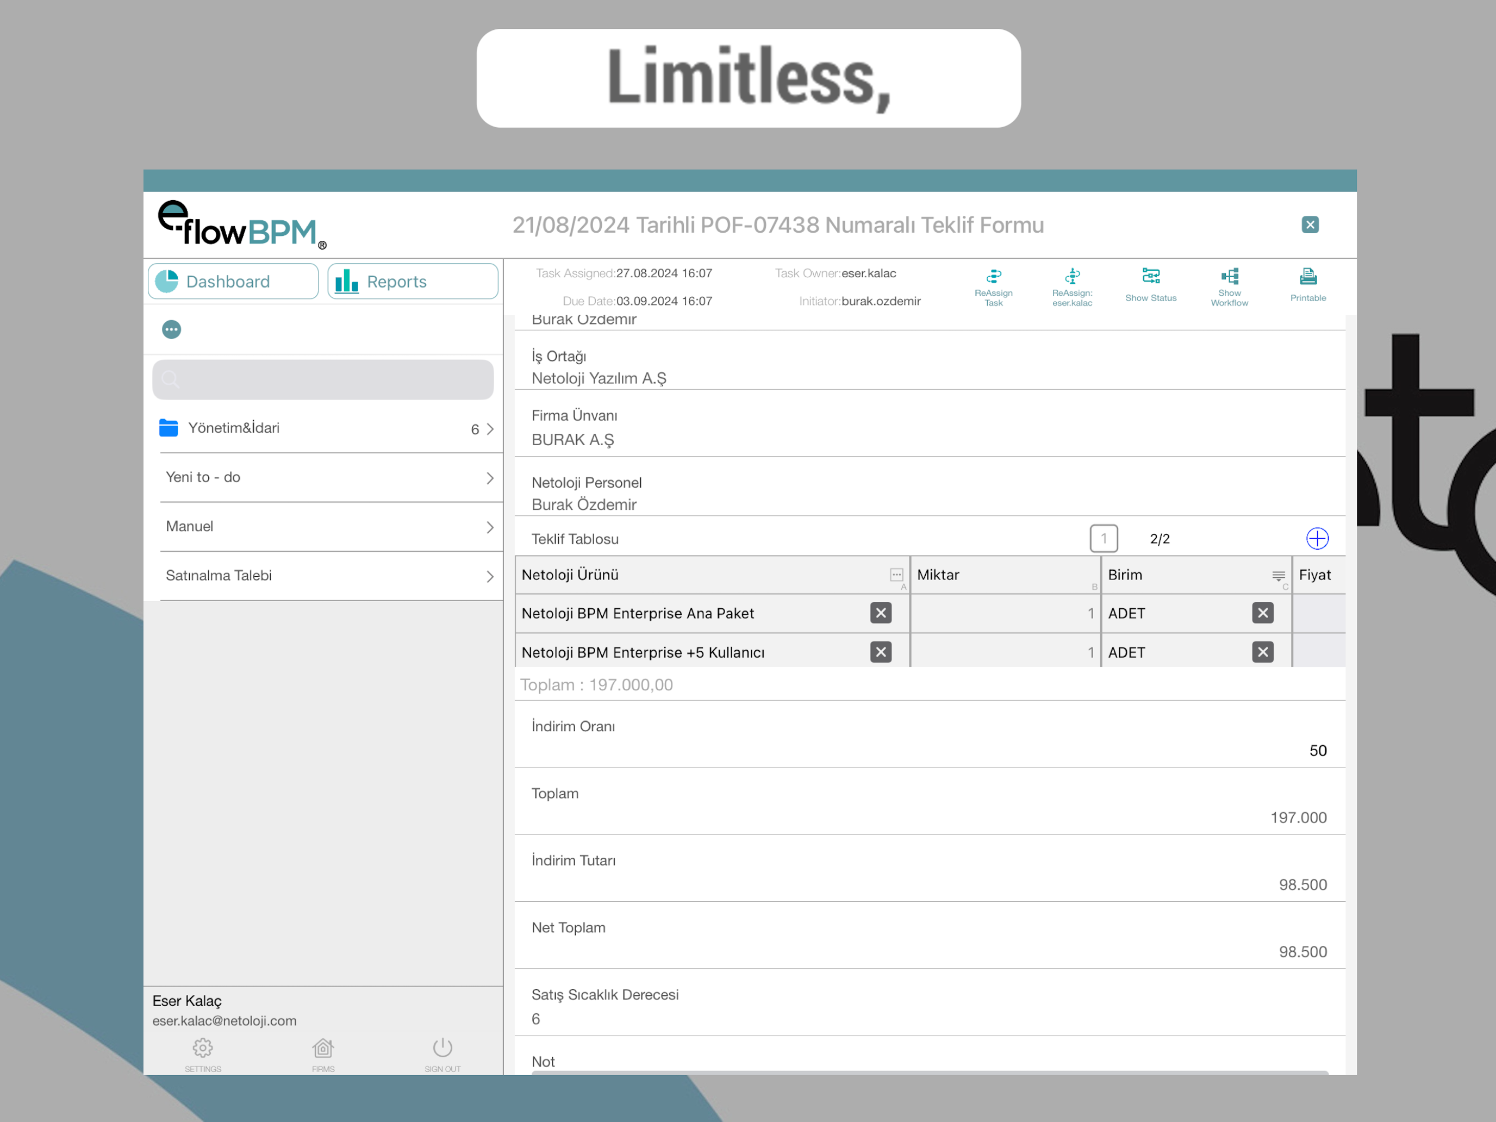Click the Miktar cell for +5 Kullanıcı row
Image resolution: width=1496 pixels, height=1122 pixels.
tap(1005, 651)
